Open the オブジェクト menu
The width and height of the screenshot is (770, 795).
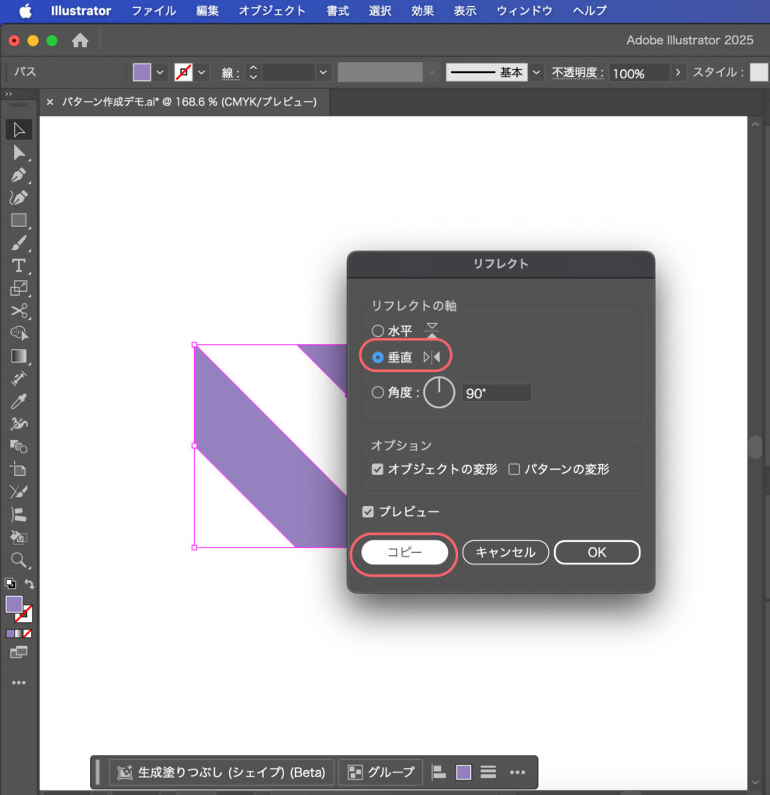(272, 11)
